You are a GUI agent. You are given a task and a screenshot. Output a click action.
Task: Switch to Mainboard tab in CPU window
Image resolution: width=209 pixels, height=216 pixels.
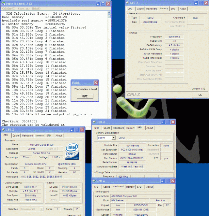27,136
